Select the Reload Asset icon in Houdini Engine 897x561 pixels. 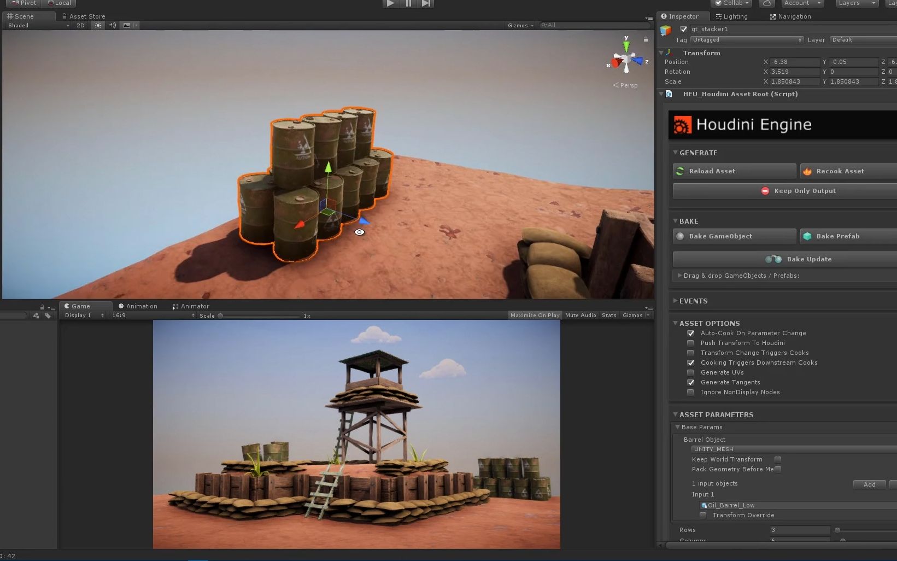[x=679, y=171]
